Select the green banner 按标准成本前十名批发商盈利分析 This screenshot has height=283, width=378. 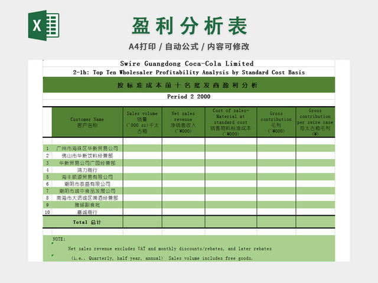click(x=189, y=85)
